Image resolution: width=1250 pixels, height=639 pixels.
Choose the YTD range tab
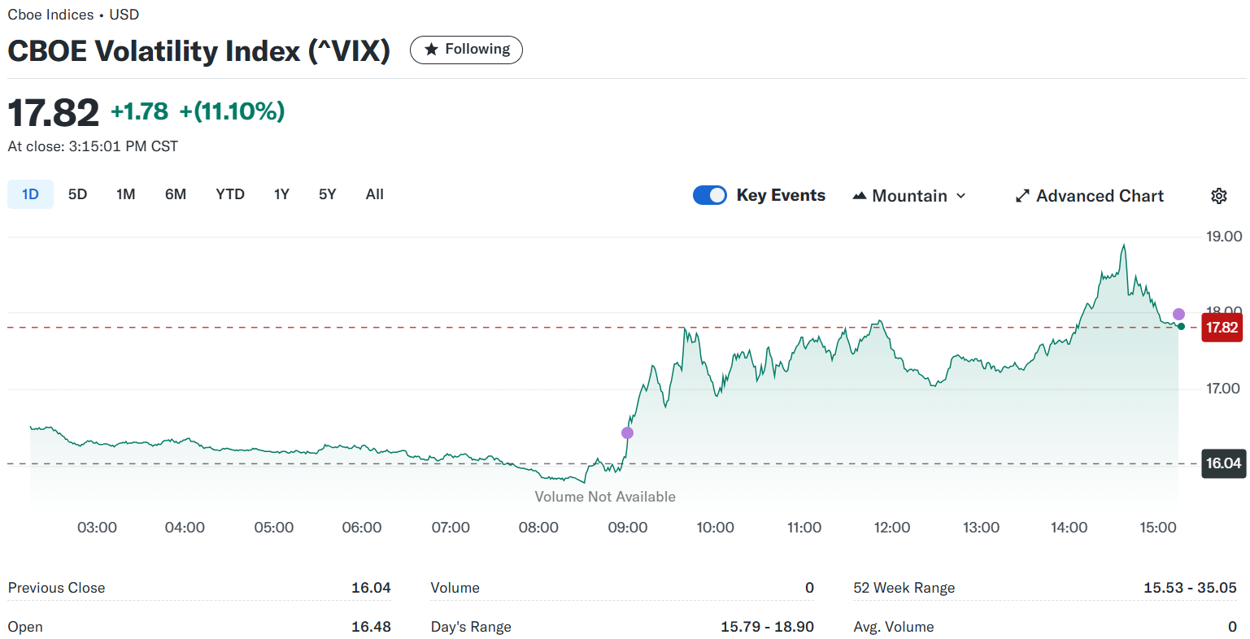click(230, 194)
